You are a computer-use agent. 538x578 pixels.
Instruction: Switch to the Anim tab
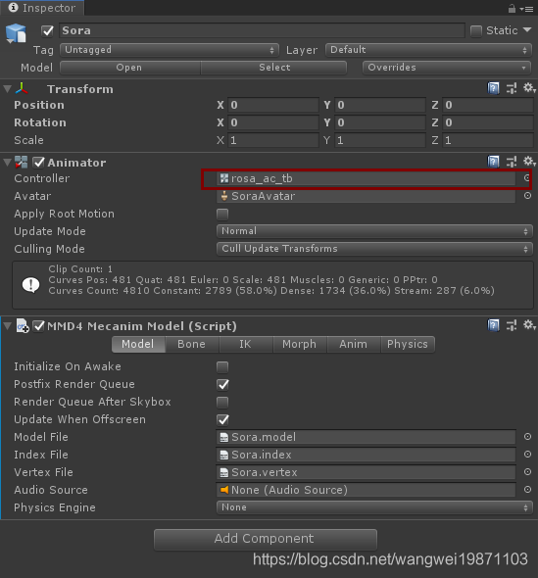coord(353,344)
